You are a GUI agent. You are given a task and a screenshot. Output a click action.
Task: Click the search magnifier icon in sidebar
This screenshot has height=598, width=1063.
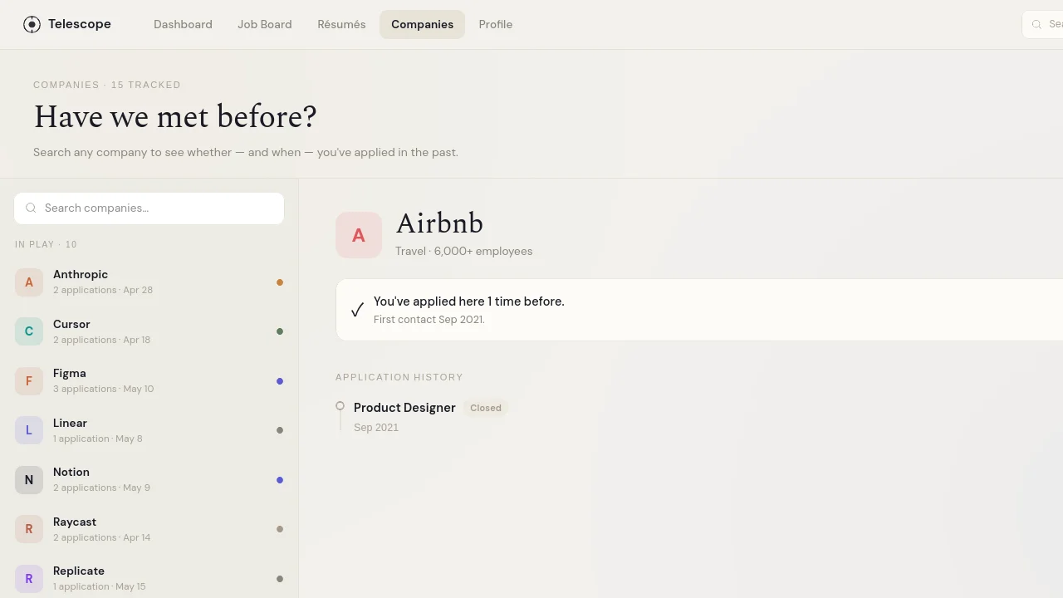point(31,208)
